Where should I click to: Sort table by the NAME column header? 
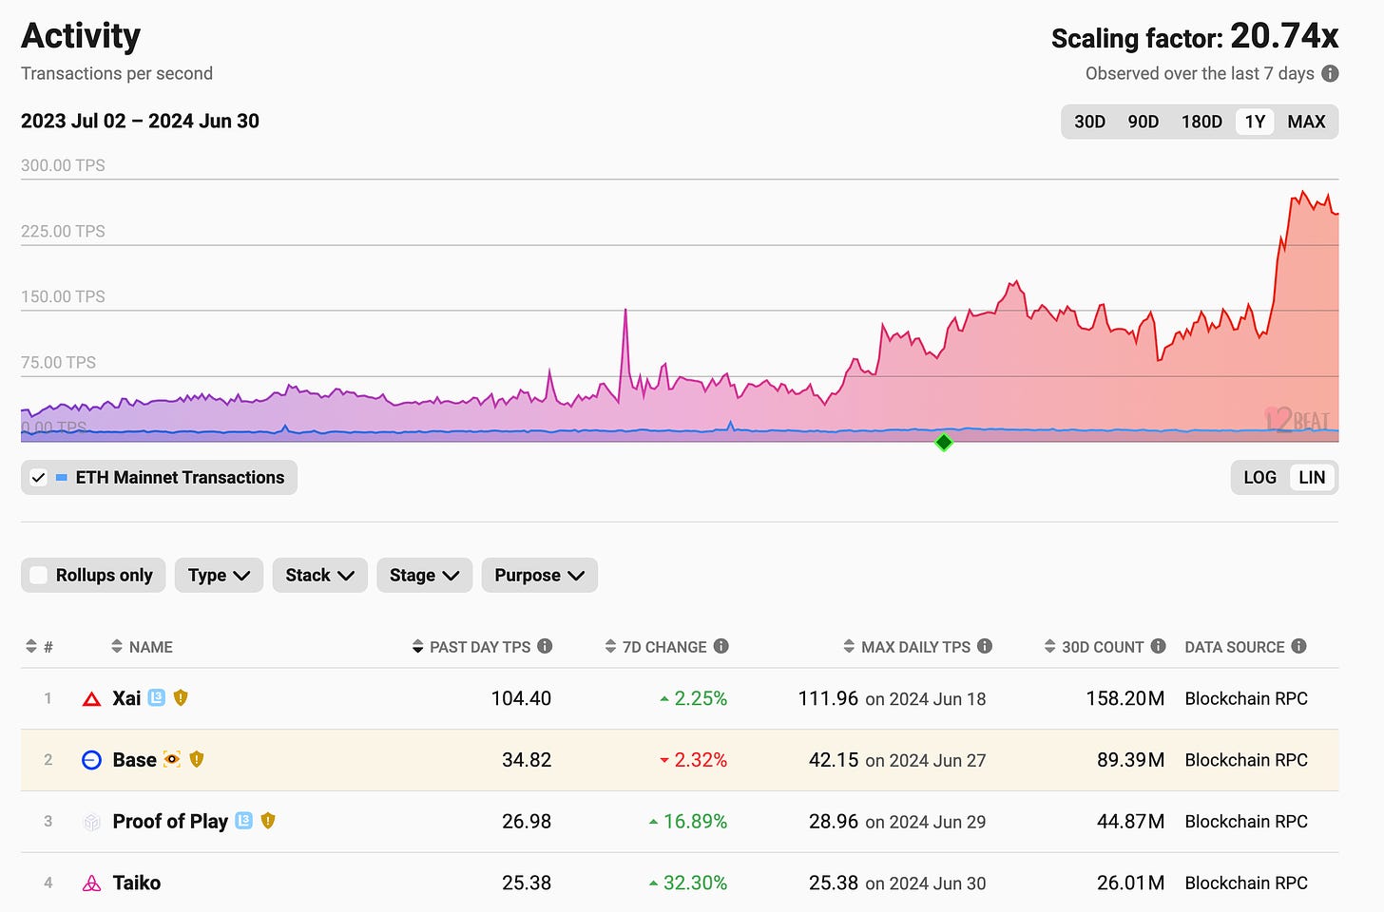tap(150, 647)
